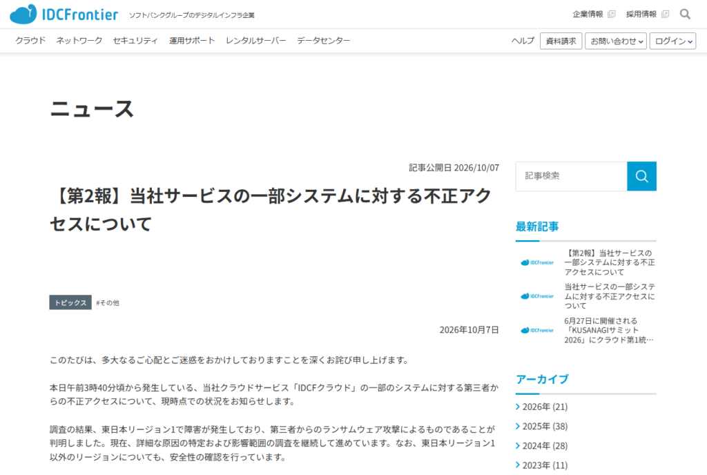The height and width of the screenshot is (475, 707).
Task: Expand the ログイン dropdown
Action: (x=672, y=41)
